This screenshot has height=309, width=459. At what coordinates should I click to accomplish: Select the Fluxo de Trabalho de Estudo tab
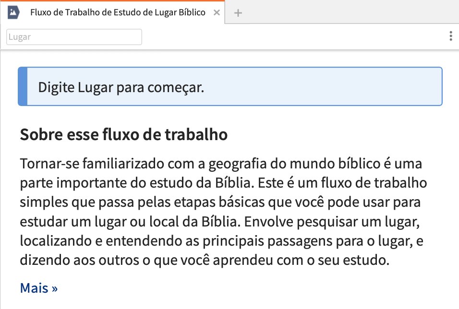118,12
